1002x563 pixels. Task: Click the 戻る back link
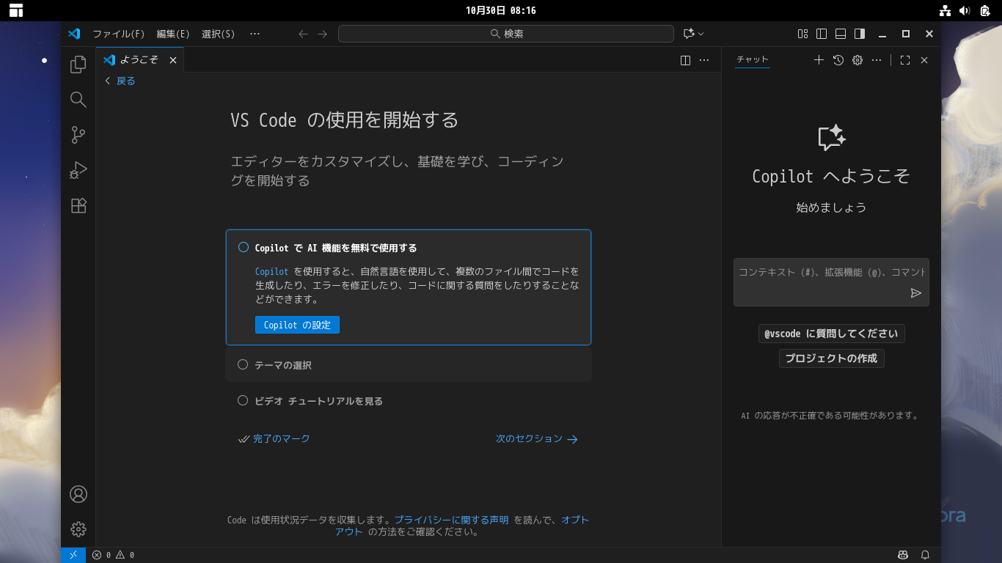click(120, 81)
